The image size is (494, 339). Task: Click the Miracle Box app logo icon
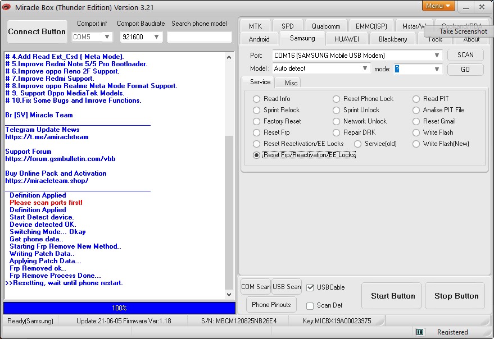[6, 7]
